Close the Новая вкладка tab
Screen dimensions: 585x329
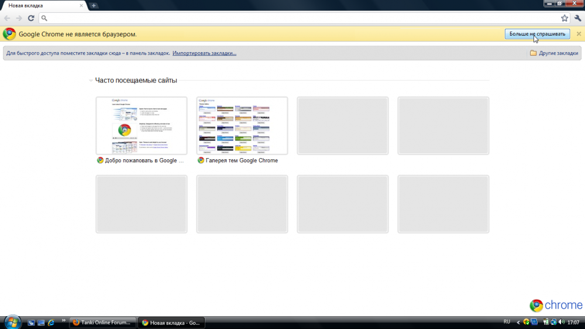(81, 6)
